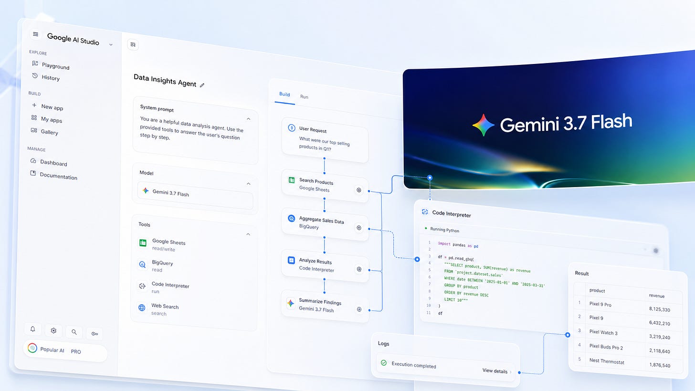Collapse the System prompt section
695x391 pixels.
point(248,118)
